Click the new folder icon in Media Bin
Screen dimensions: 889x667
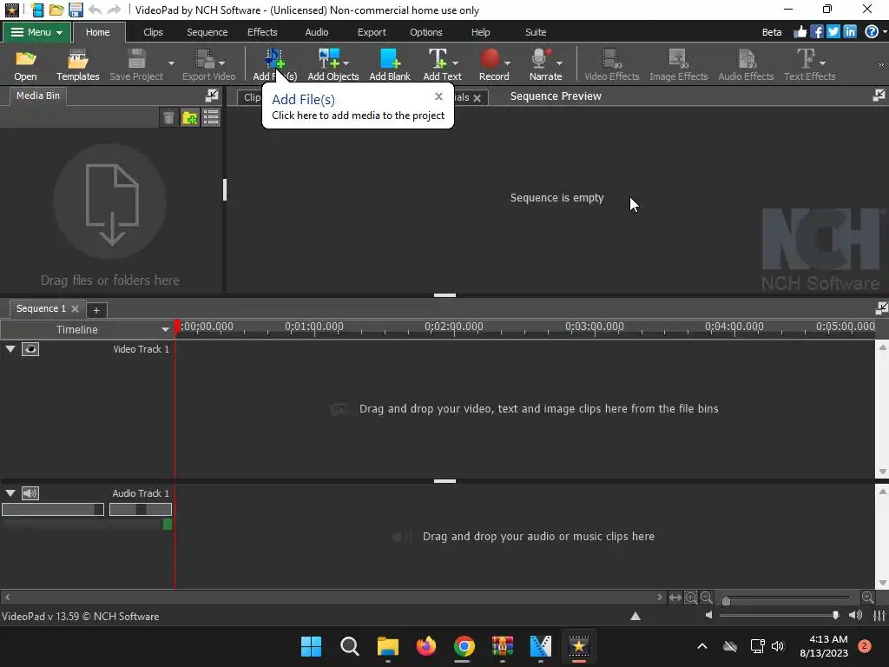(189, 117)
